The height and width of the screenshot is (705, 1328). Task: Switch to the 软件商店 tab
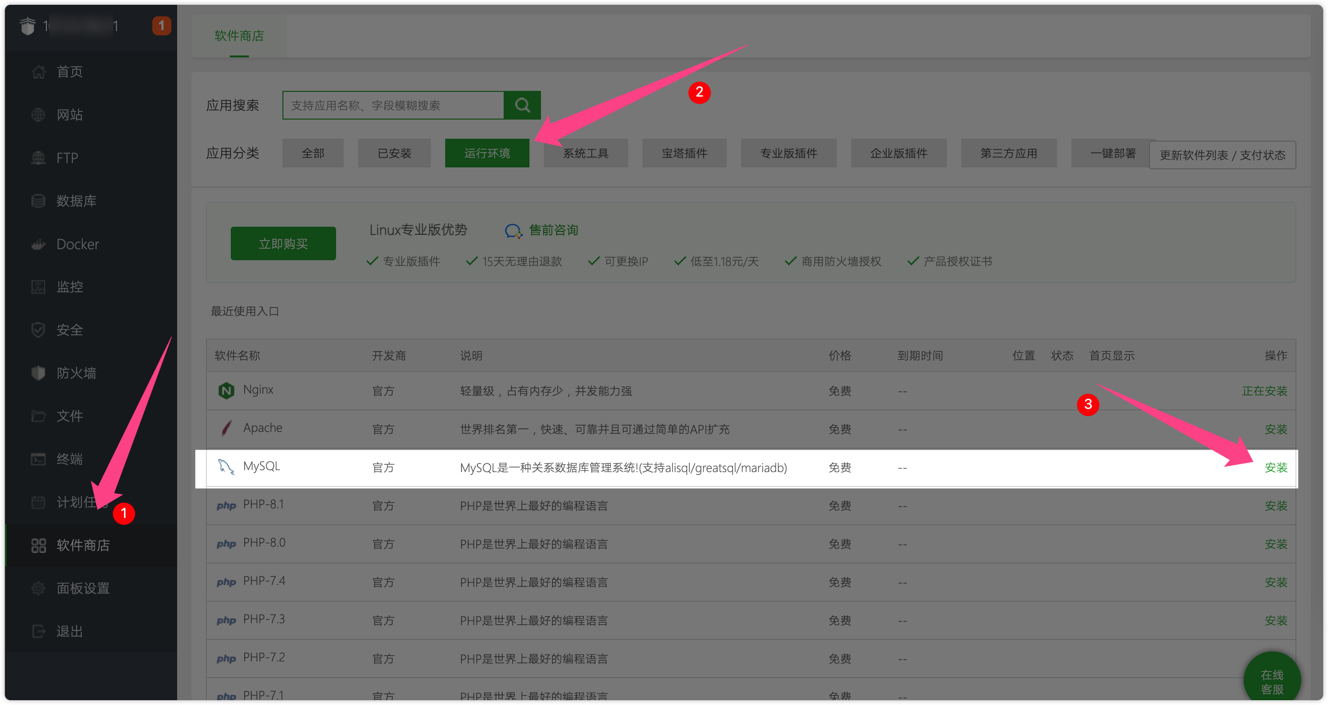239,35
